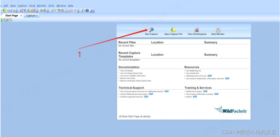Select the Start Page tab
The height and width of the screenshot is (137, 280).
tap(12, 15)
